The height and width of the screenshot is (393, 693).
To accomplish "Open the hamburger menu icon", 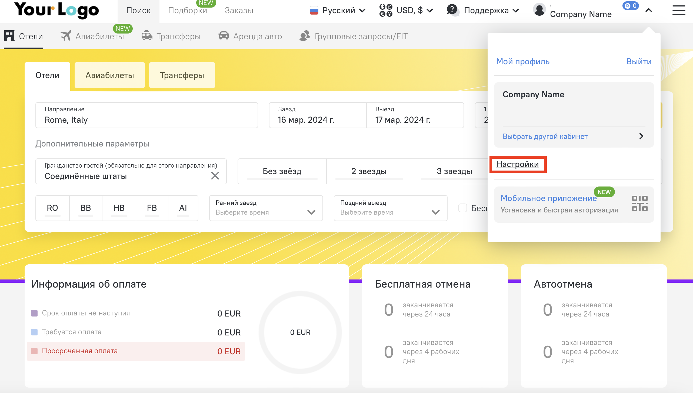I will [679, 11].
